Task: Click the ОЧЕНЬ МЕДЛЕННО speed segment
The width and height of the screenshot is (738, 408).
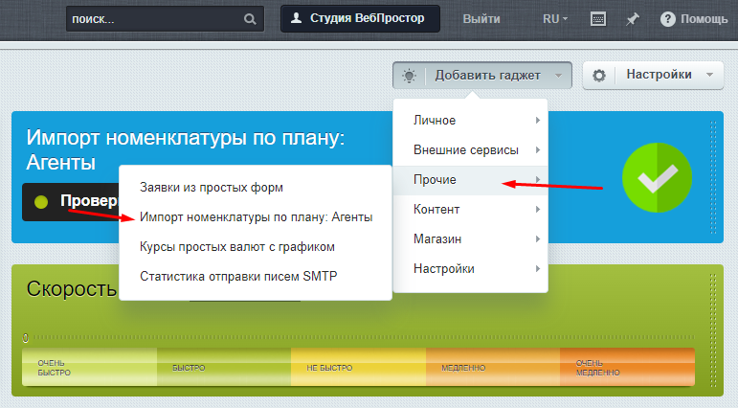Action: 627,367
